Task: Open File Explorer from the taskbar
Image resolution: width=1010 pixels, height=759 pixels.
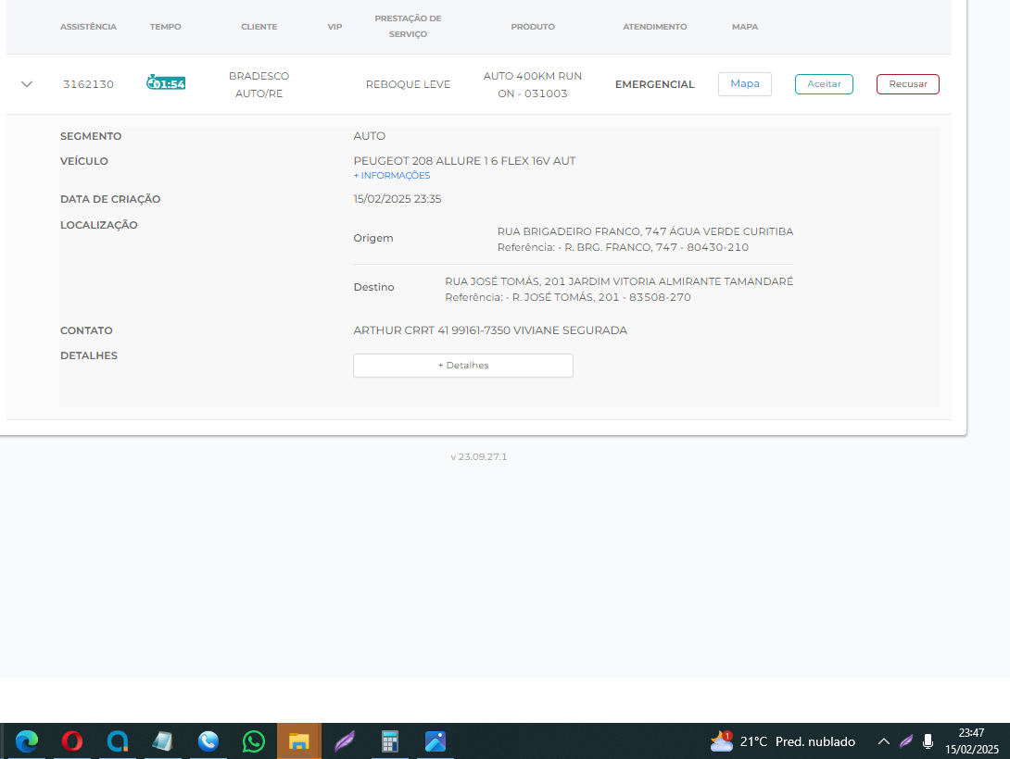Action: click(299, 741)
